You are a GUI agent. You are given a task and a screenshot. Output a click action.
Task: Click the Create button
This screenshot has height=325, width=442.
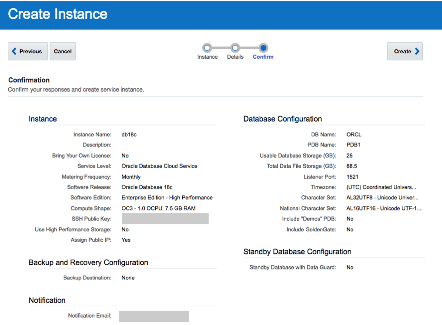(405, 51)
